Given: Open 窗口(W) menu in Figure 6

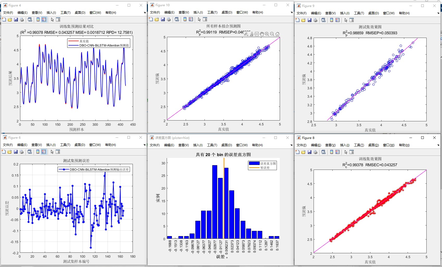Looking at the screenshot, I should [x=95, y=145].
